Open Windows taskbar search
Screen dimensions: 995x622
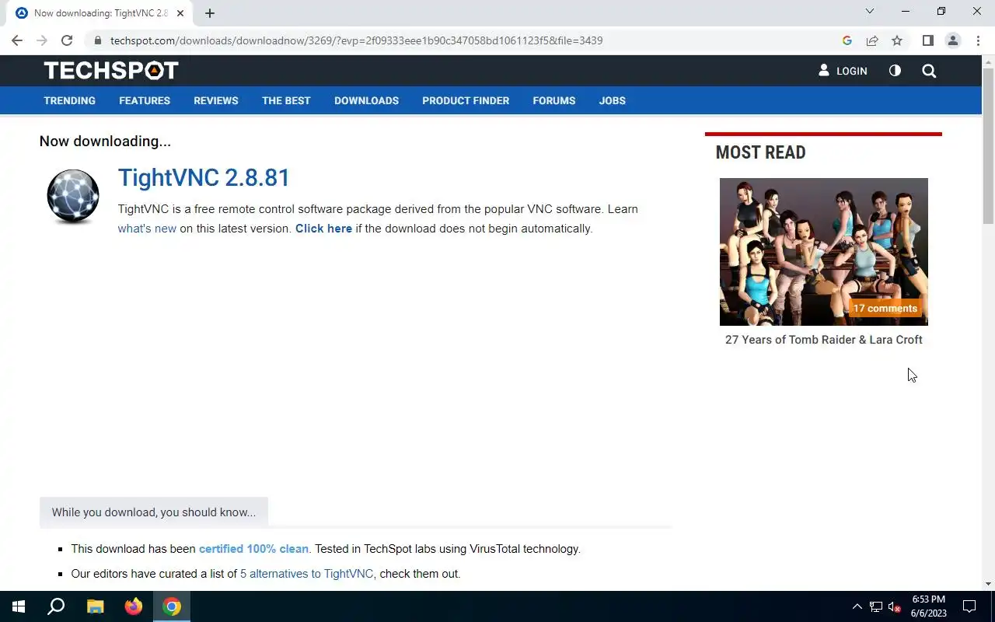[x=56, y=606]
